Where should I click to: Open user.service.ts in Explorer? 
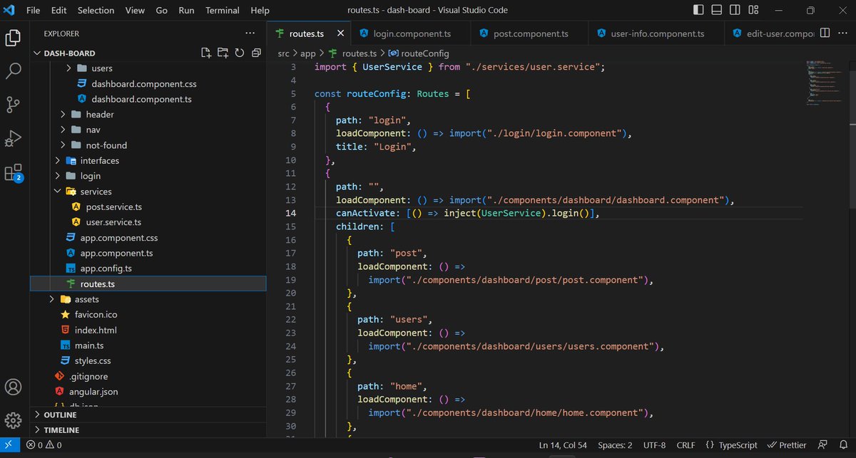point(113,222)
